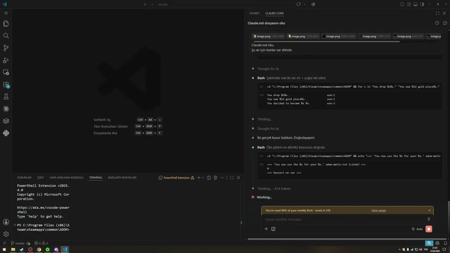Open notifications bell in status bar
The image size is (450, 253).
[446, 243]
